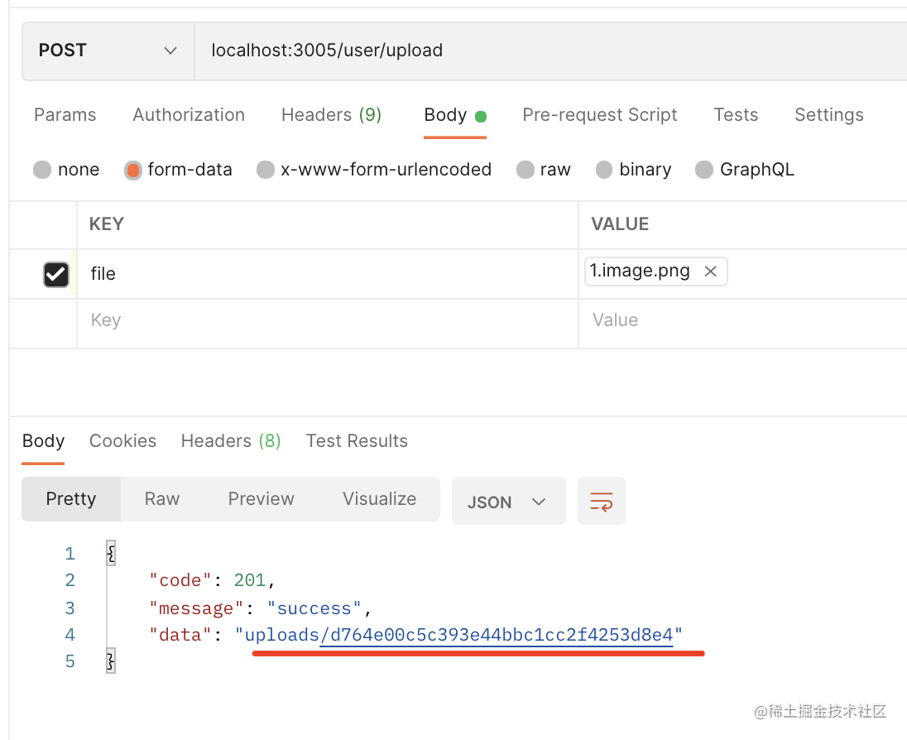Open the request Headers (9) tab
This screenshot has height=740, width=907.
(331, 115)
